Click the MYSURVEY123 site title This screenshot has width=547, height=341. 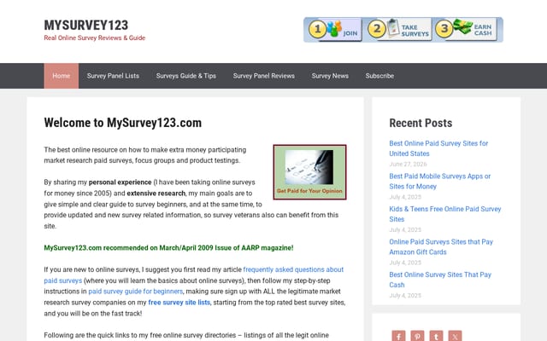pos(86,25)
